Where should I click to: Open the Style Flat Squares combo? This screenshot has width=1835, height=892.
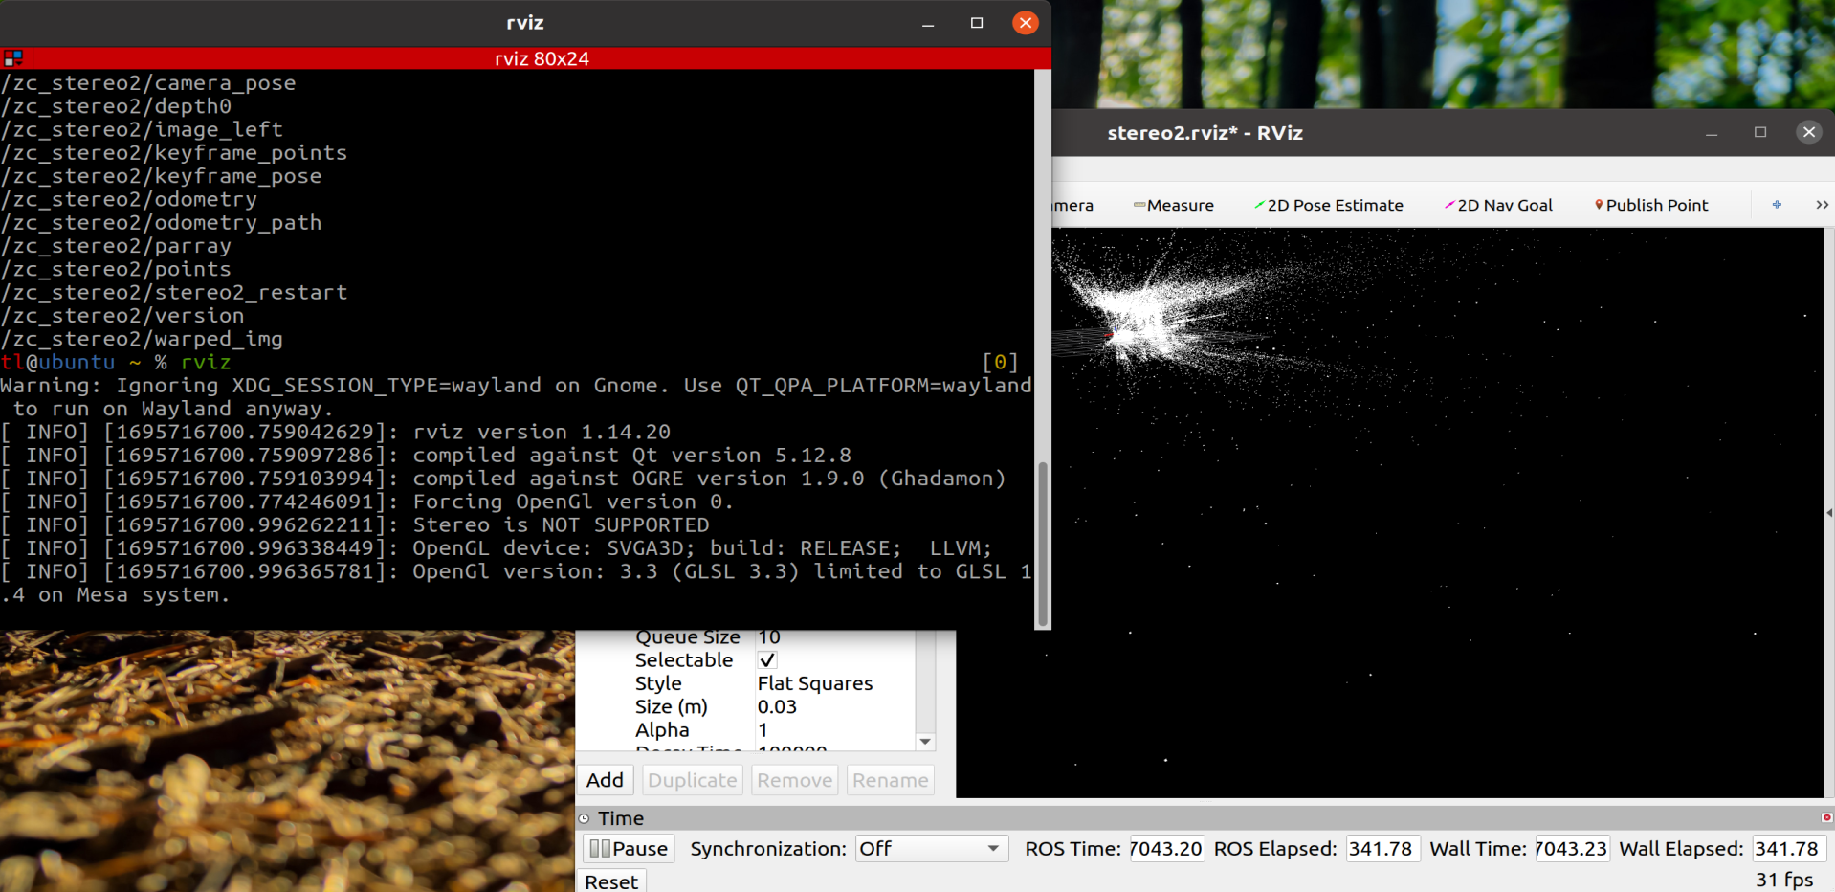[834, 683]
